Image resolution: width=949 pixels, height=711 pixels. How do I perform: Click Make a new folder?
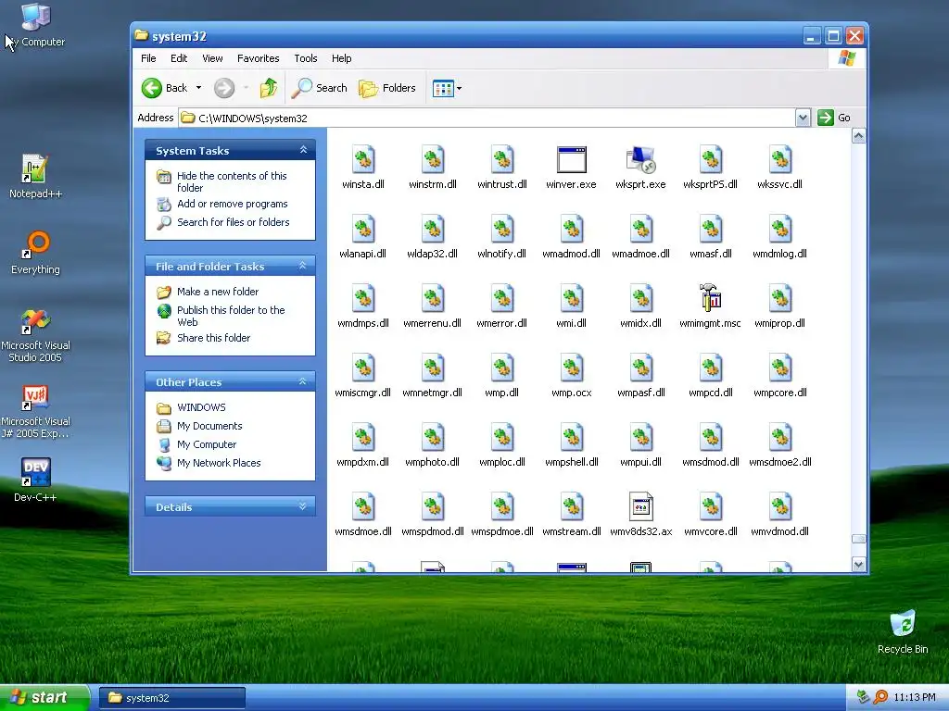click(x=217, y=292)
